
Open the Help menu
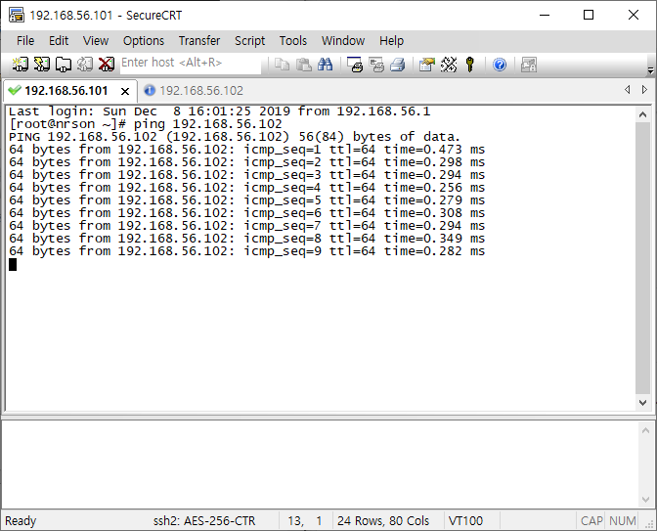(x=391, y=41)
